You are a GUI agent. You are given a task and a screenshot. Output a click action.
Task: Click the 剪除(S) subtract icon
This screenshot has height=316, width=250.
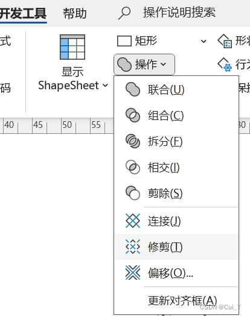(133, 193)
